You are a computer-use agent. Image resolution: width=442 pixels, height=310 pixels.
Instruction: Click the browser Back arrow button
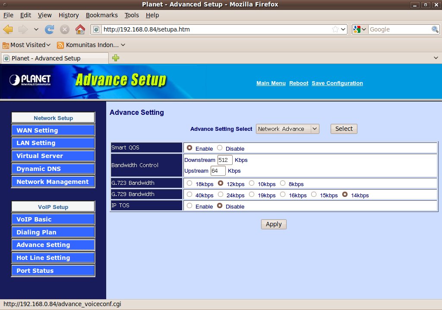pos(8,29)
